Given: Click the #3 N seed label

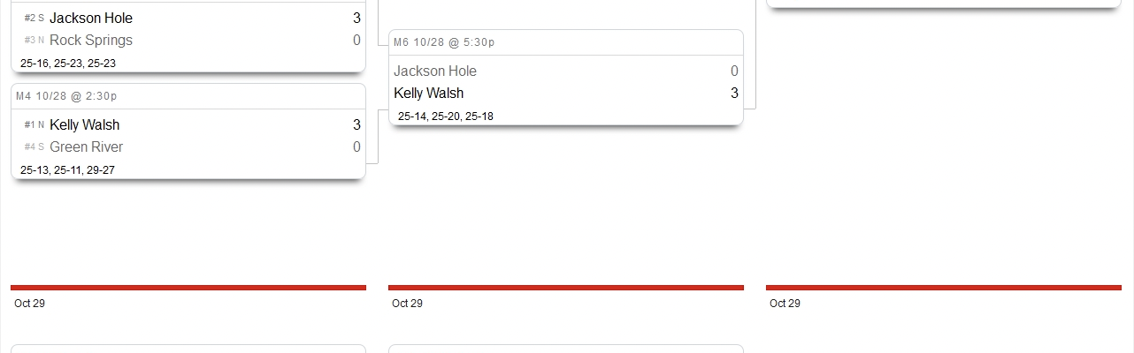Looking at the screenshot, I should 34,41.
